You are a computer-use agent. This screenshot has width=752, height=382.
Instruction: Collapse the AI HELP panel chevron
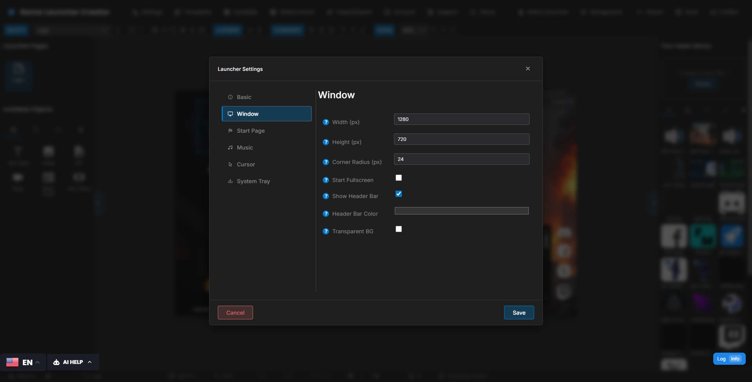pyautogui.click(x=90, y=362)
